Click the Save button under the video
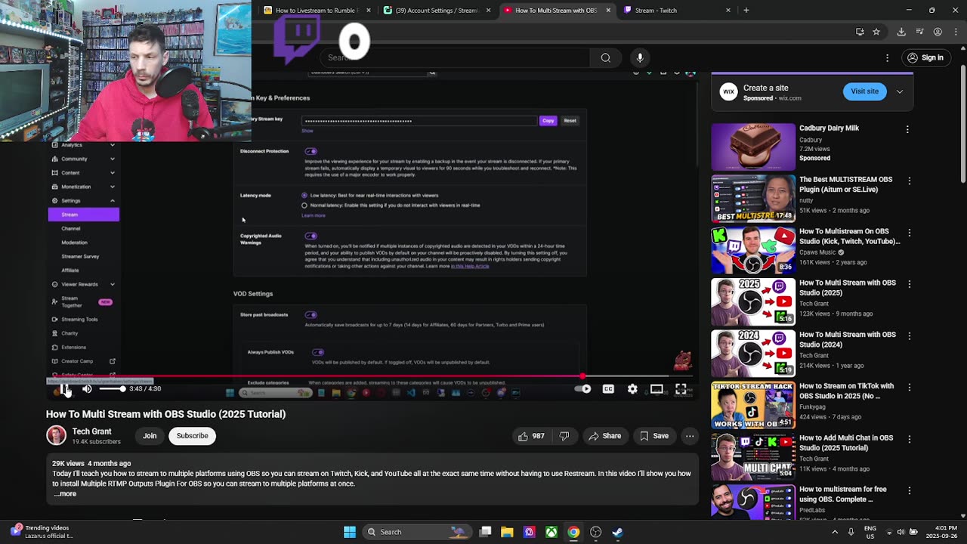 (x=653, y=436)
